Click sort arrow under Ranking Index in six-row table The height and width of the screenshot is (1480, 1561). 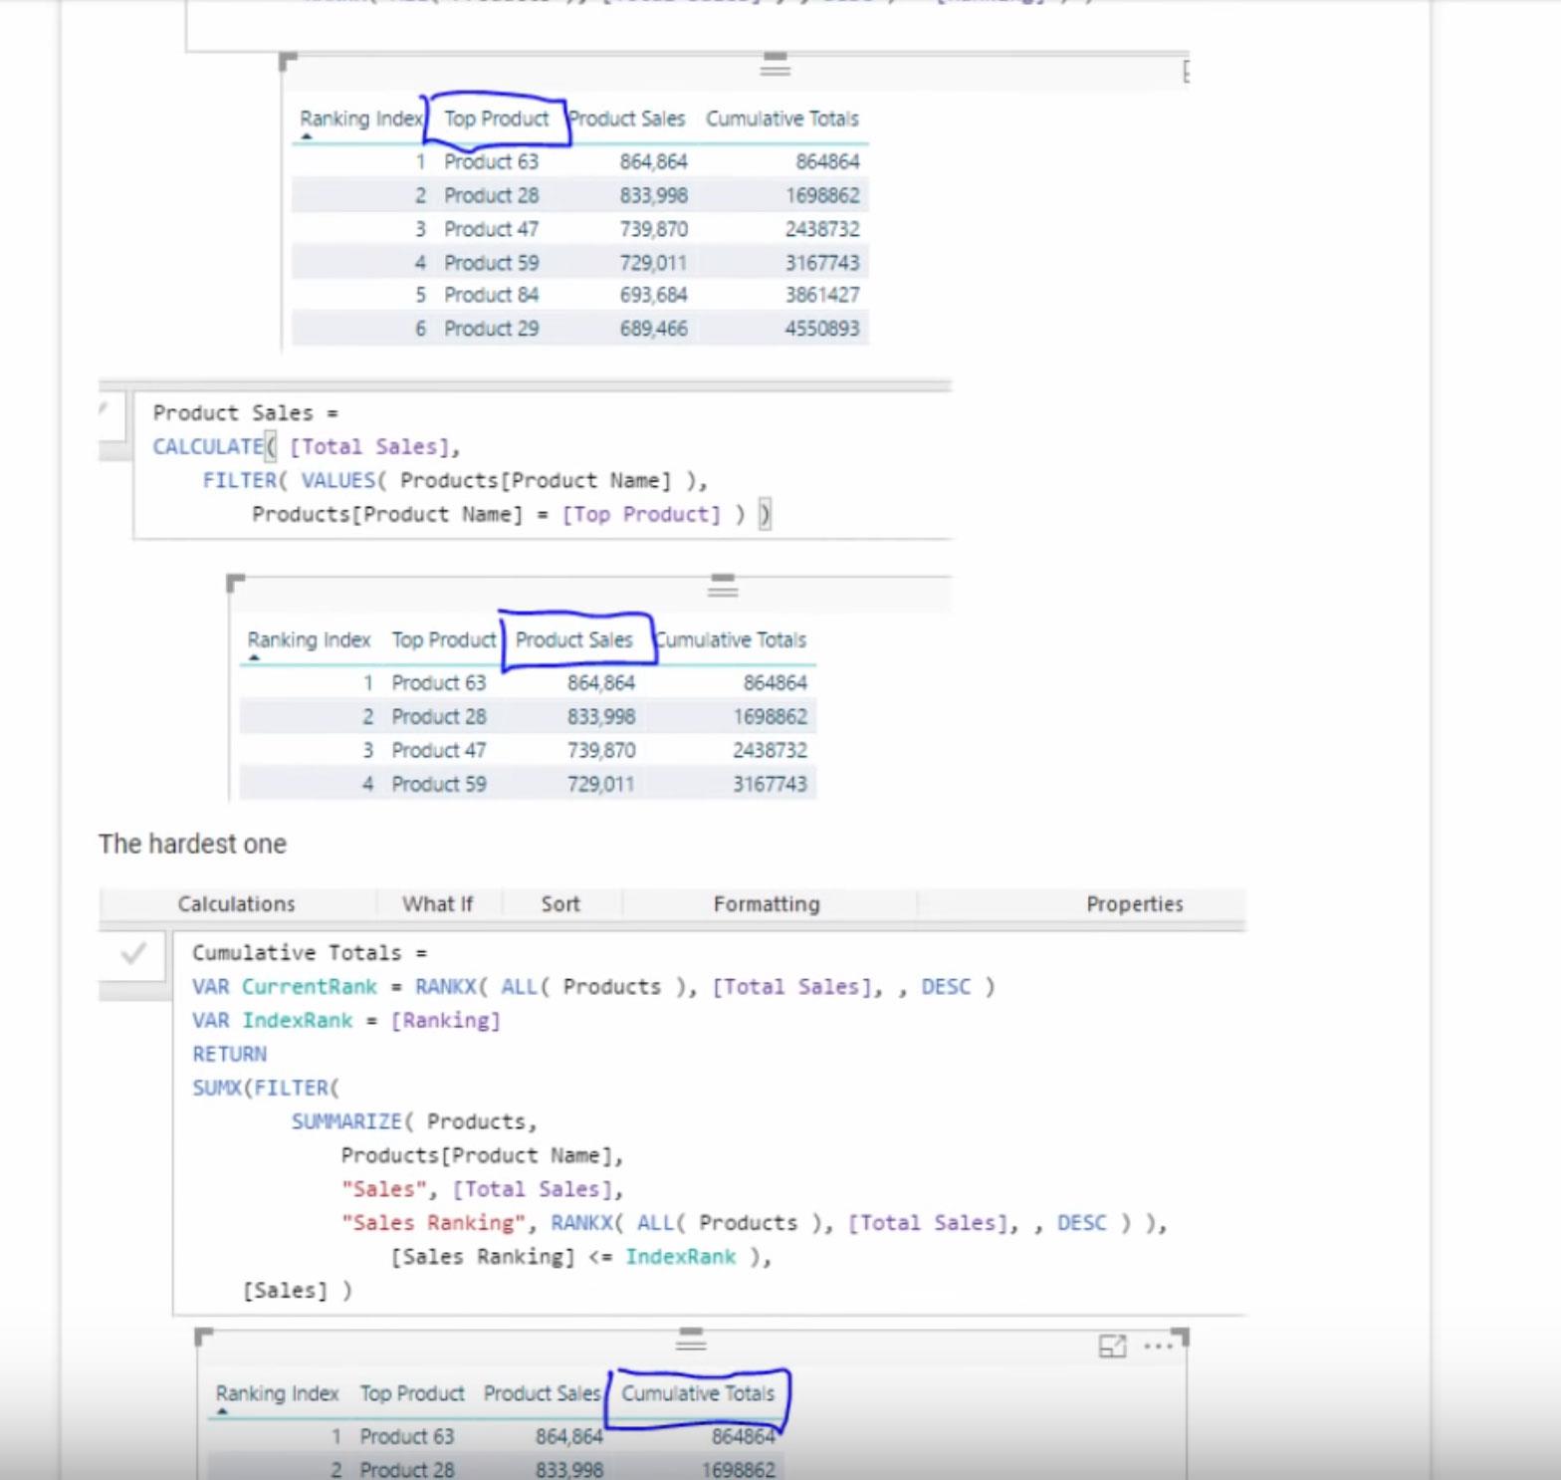coord(307,136)
